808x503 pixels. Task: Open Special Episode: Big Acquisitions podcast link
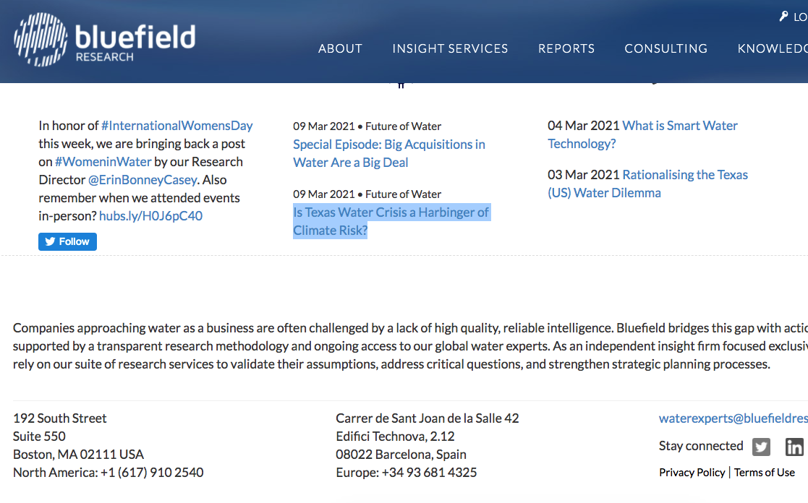coord(389,153)
